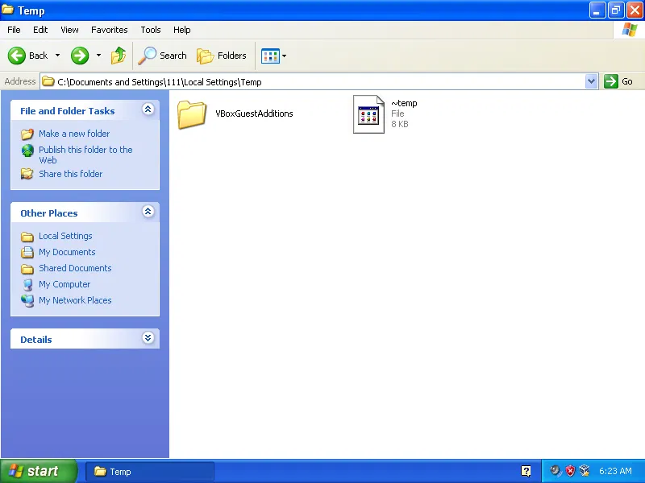Click the Temp folder icon in title bar
Screen dimensions: 645x483
[8, 9]
